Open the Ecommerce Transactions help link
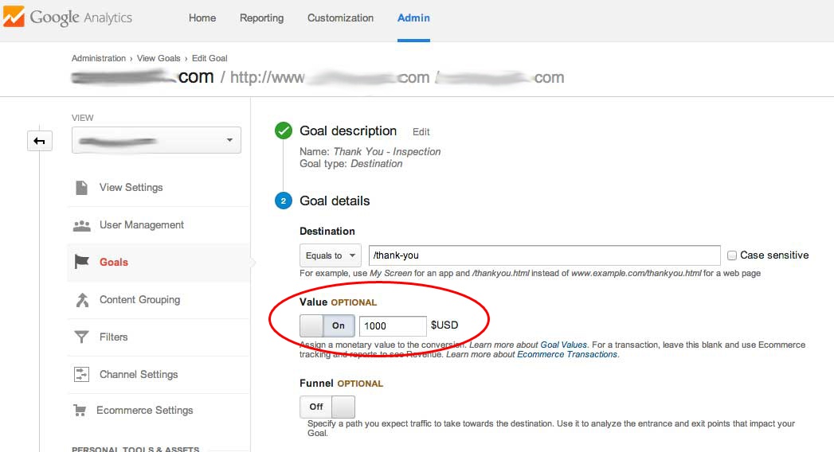The image size is (834, 452). [x=567, y=354]
